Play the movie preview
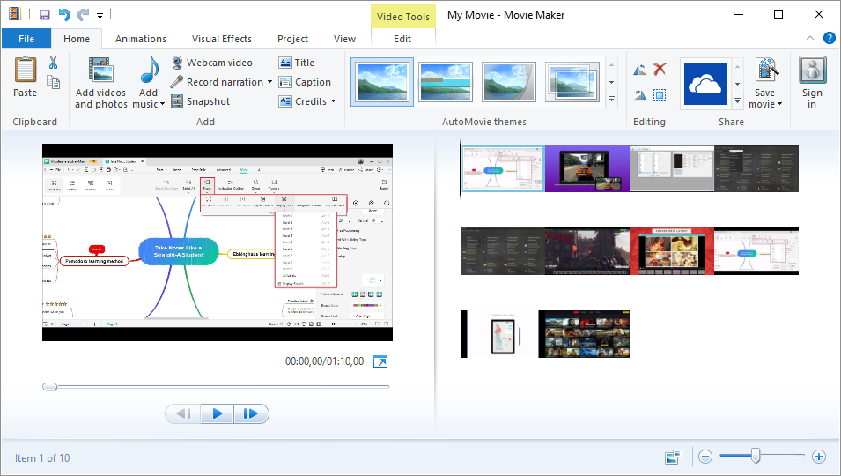841x476 pixels. click(x=218, y=413)
